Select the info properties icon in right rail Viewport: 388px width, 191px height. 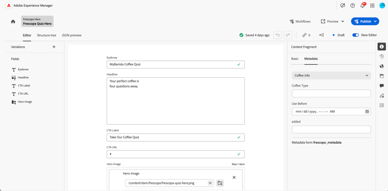pos(382,46)
